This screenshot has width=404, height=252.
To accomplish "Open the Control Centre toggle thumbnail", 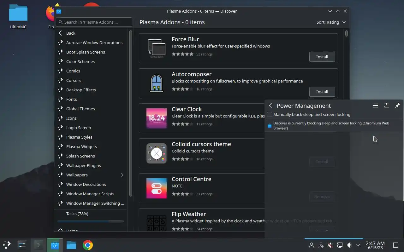I will [x=157, y=188].
